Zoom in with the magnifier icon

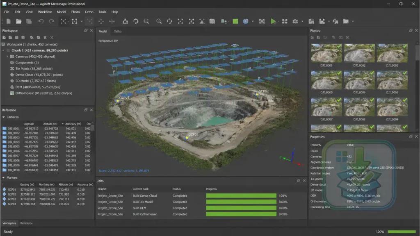tap(159, 21)
